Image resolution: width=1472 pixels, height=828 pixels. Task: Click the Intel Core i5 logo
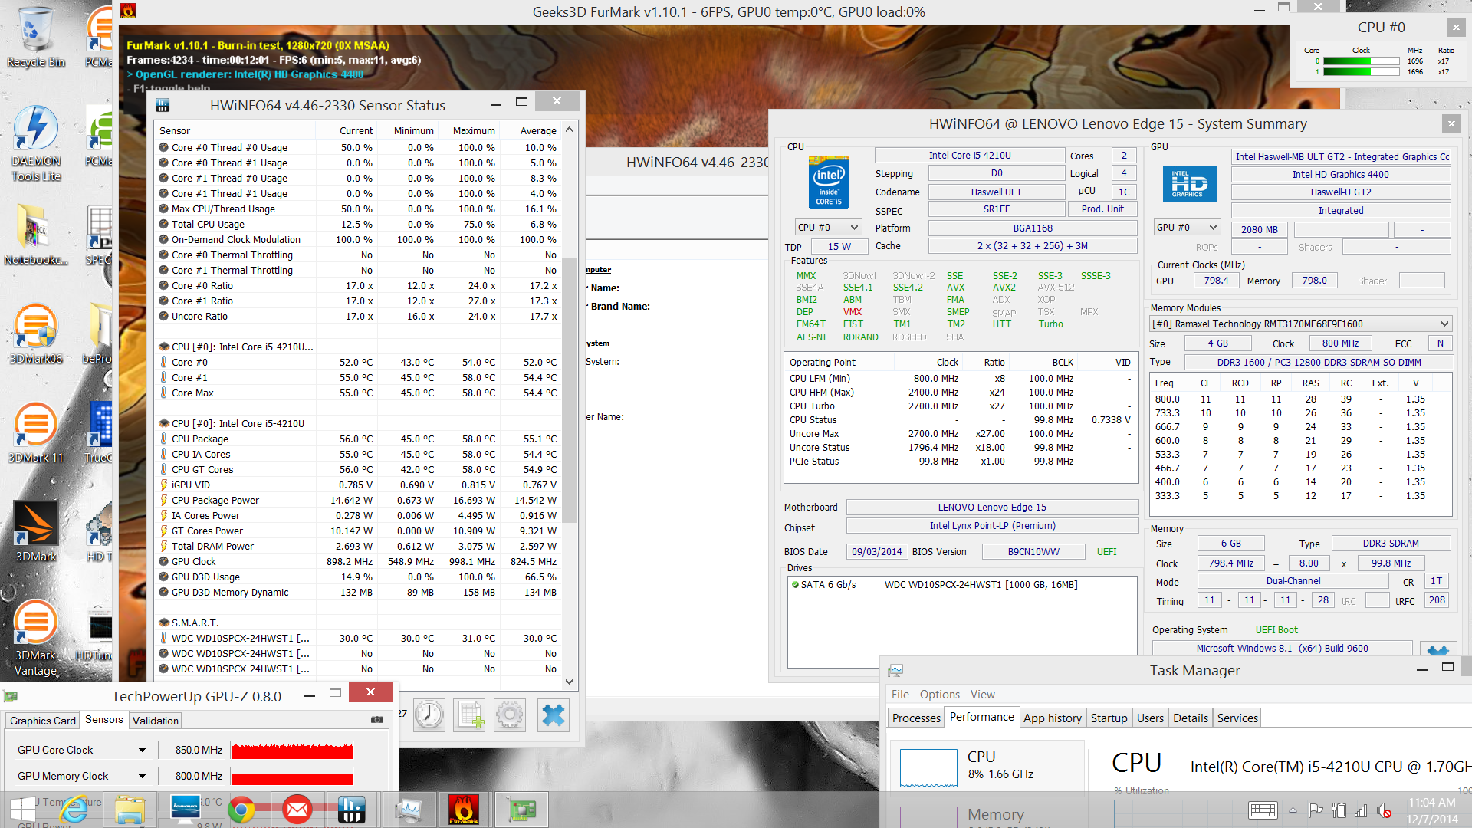[x=829, y=182]
